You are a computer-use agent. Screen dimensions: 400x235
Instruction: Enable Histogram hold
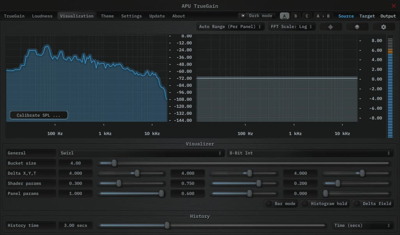(x=325, y=203)
